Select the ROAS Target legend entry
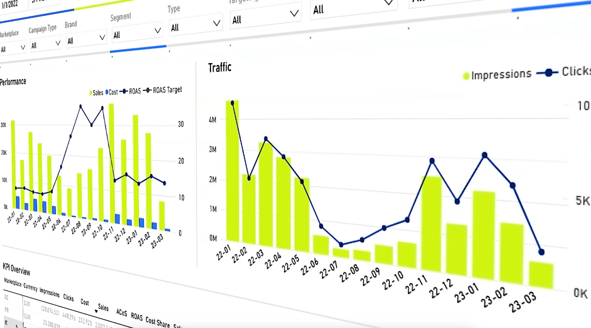Viewport: 591px width, 328px height. click(162, 90)
